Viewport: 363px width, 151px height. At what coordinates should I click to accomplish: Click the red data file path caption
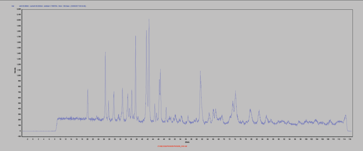172,146
